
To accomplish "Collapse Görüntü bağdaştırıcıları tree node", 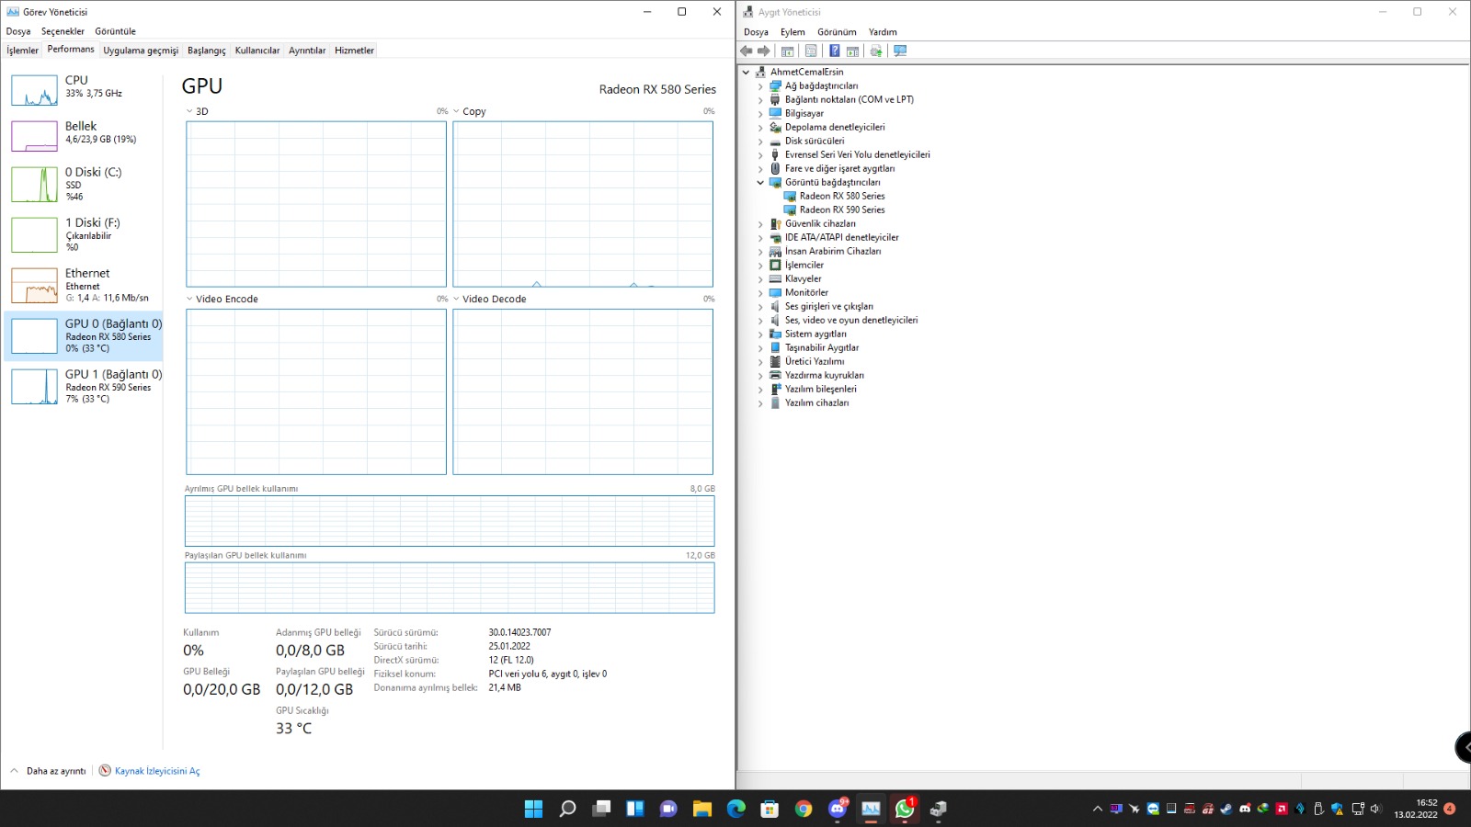I will click(x=760, y=182).
